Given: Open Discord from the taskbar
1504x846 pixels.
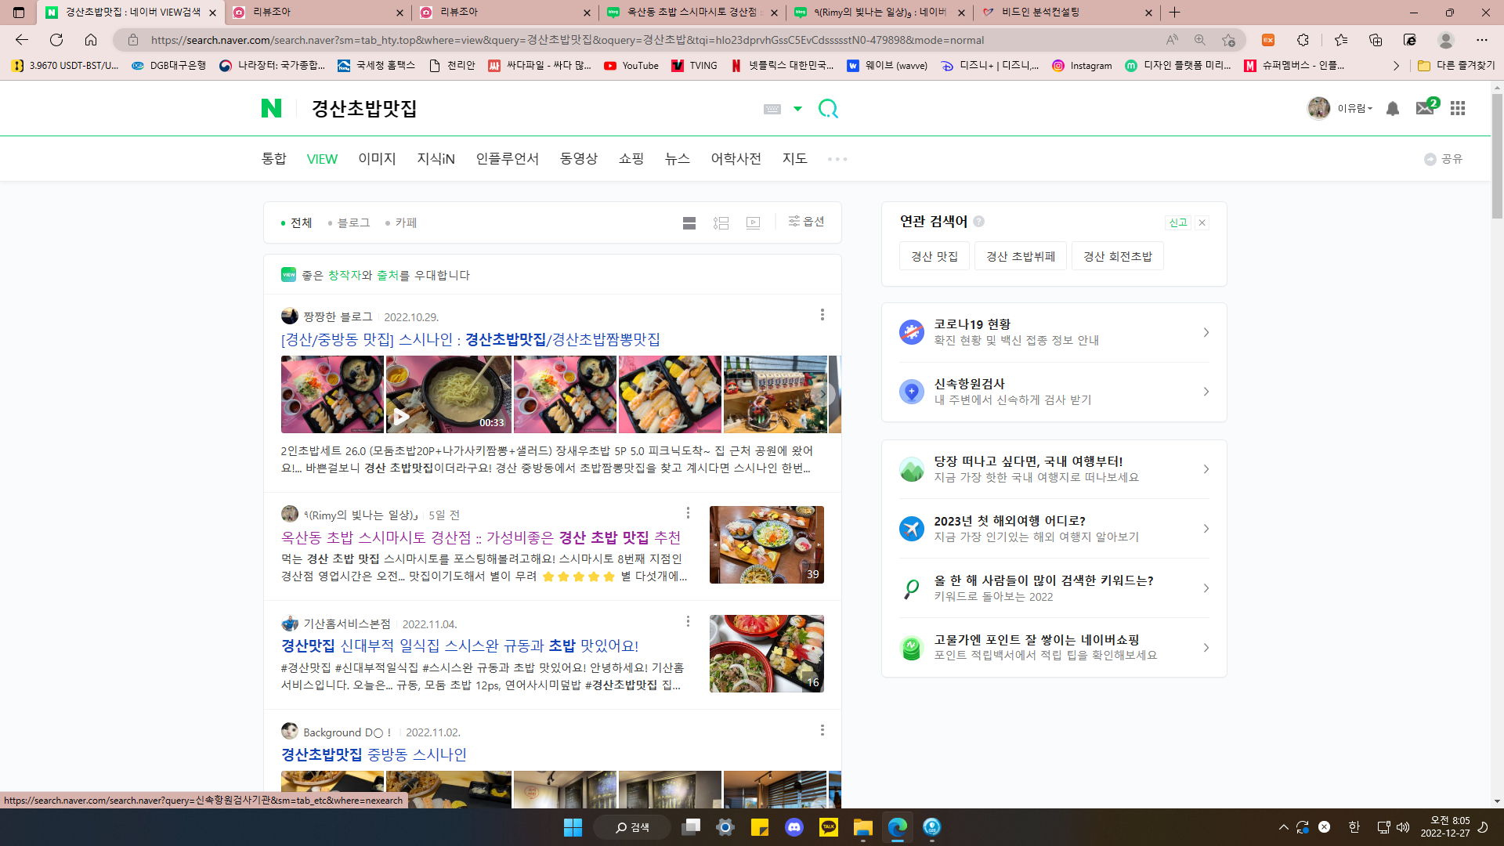Looking at the screenshot, I should [x=794, y=827].
